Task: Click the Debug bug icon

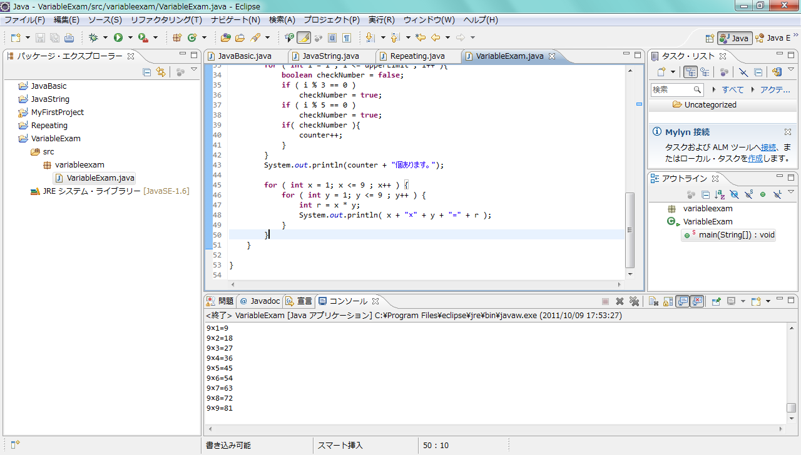Action: point(93,37)
